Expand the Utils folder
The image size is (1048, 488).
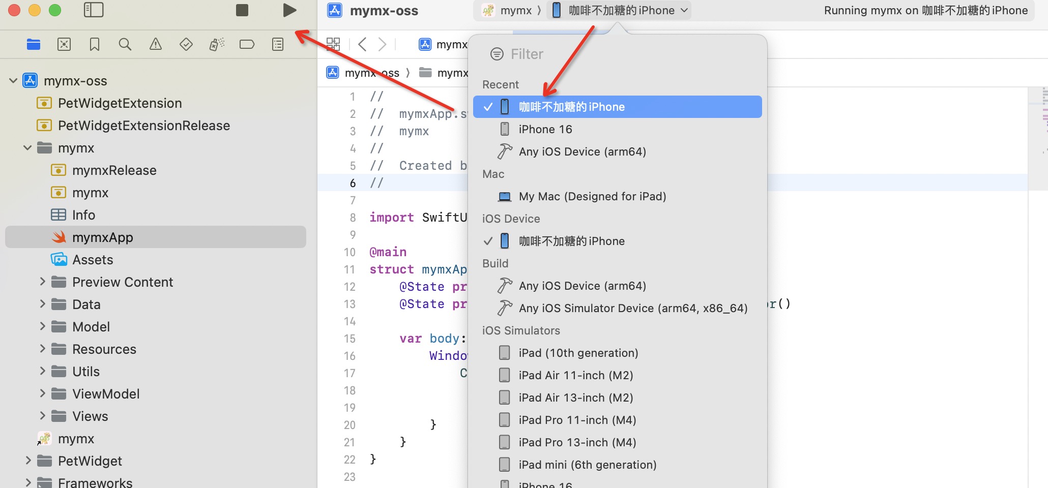(x=43, y=371)
